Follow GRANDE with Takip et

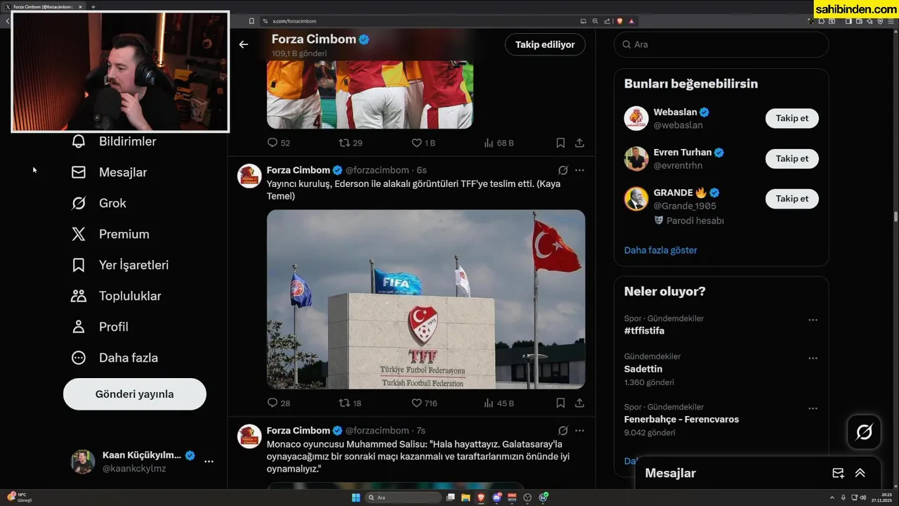(x=792, y=198)
